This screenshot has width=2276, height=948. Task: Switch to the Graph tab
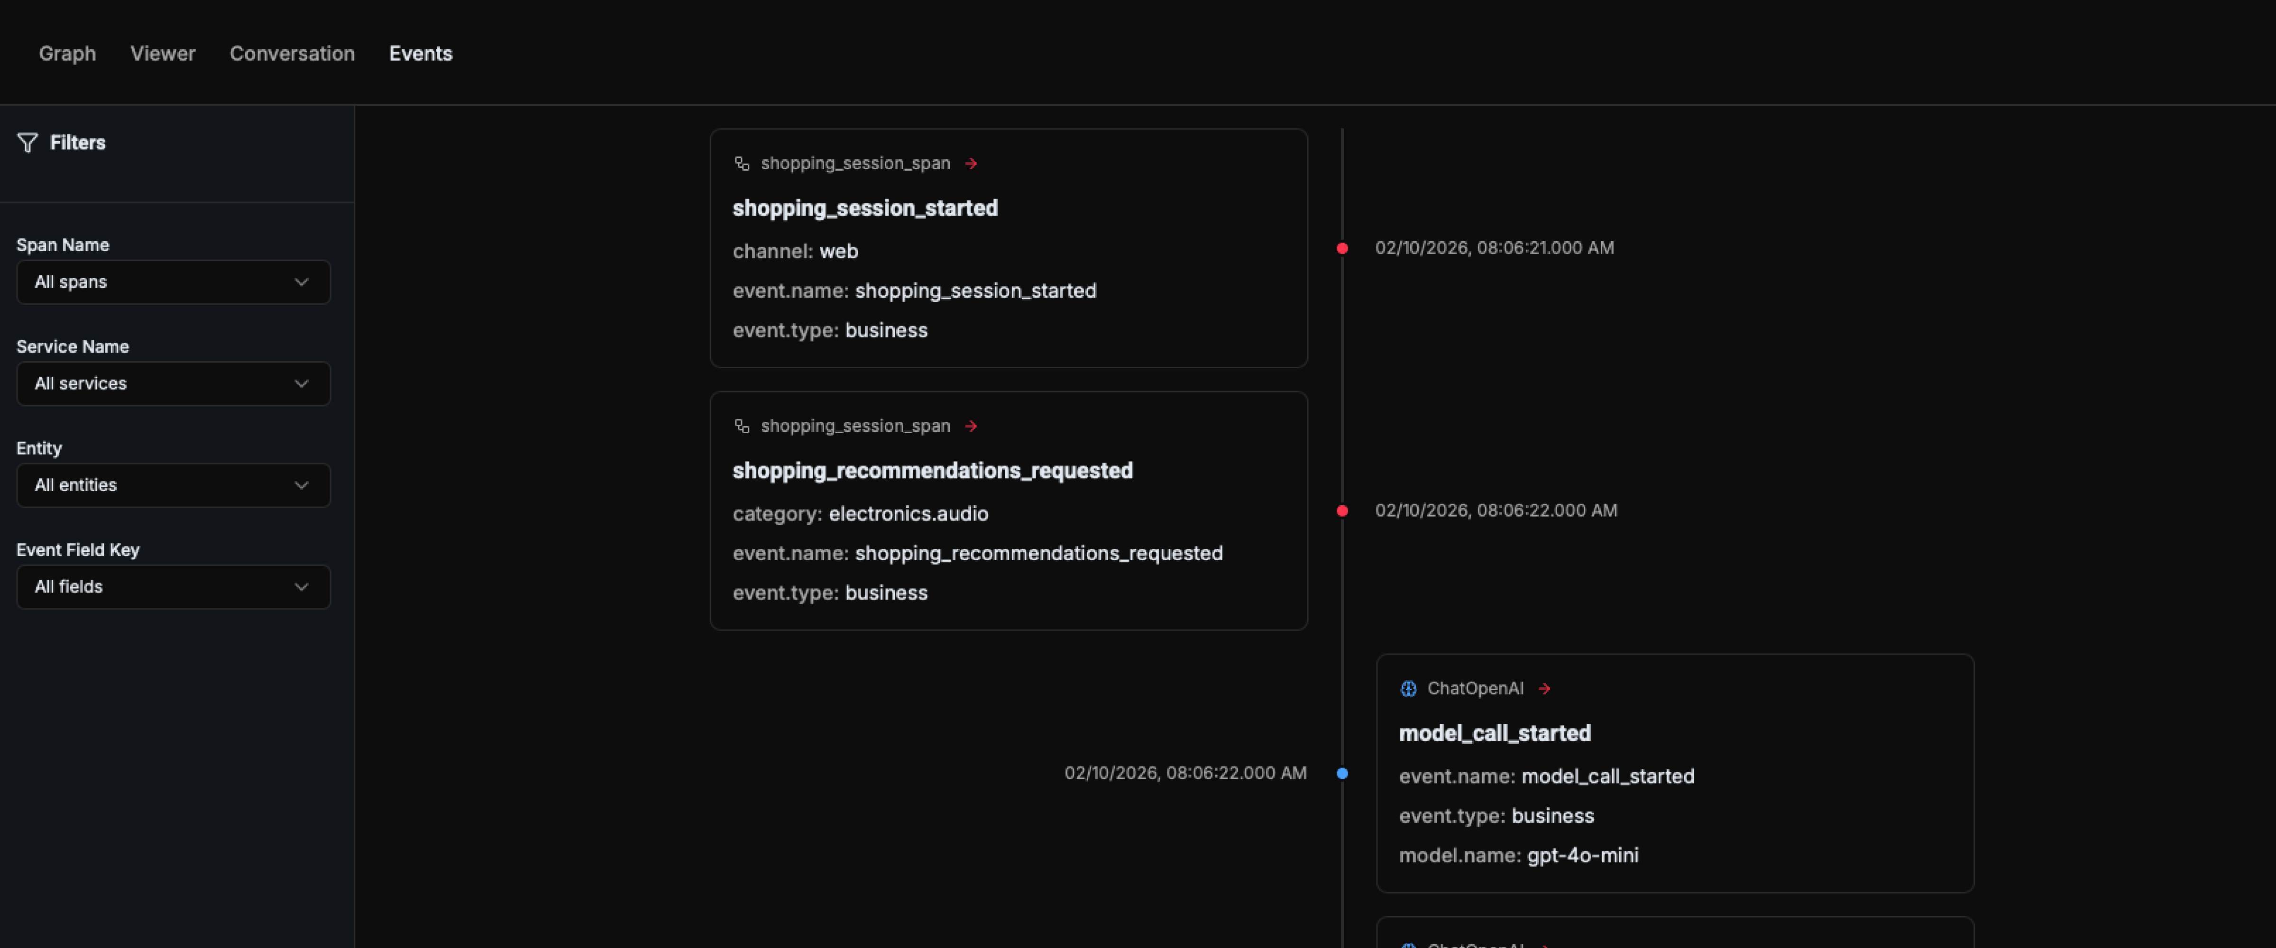point(67,53)
